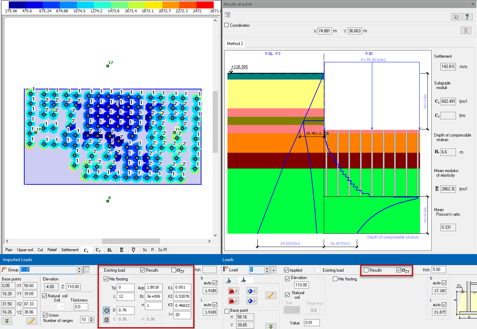Click the Relief tab
The image size is (477, 329).
(52, 250)
